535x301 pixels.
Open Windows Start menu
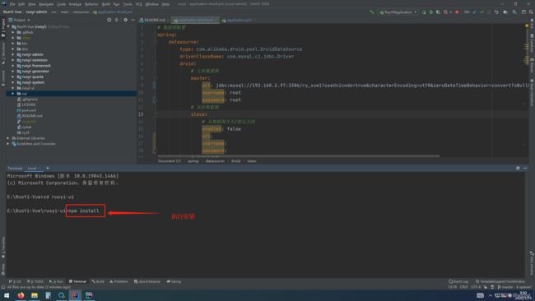[x=7, y=295]
